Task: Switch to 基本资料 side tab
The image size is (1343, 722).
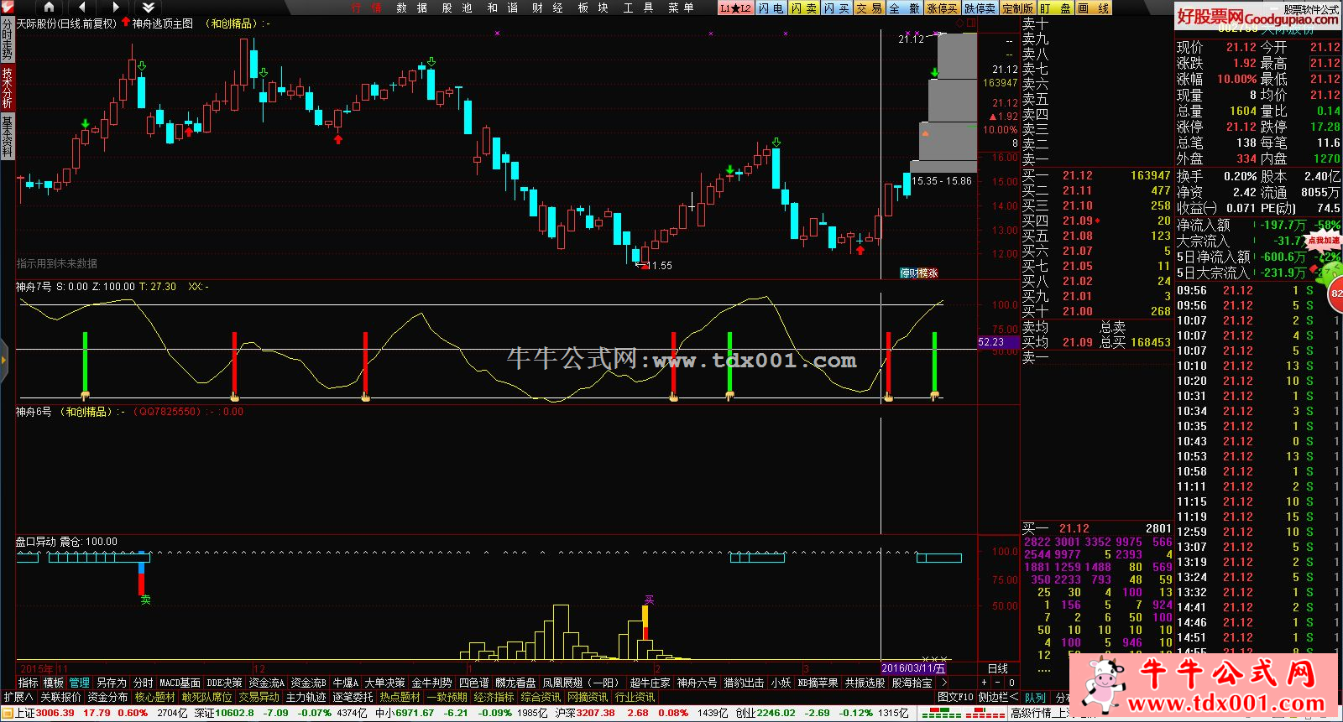Action: [x=7, y=137]
